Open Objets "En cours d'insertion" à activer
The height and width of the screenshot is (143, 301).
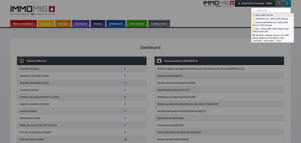click(x=38, y=125)
